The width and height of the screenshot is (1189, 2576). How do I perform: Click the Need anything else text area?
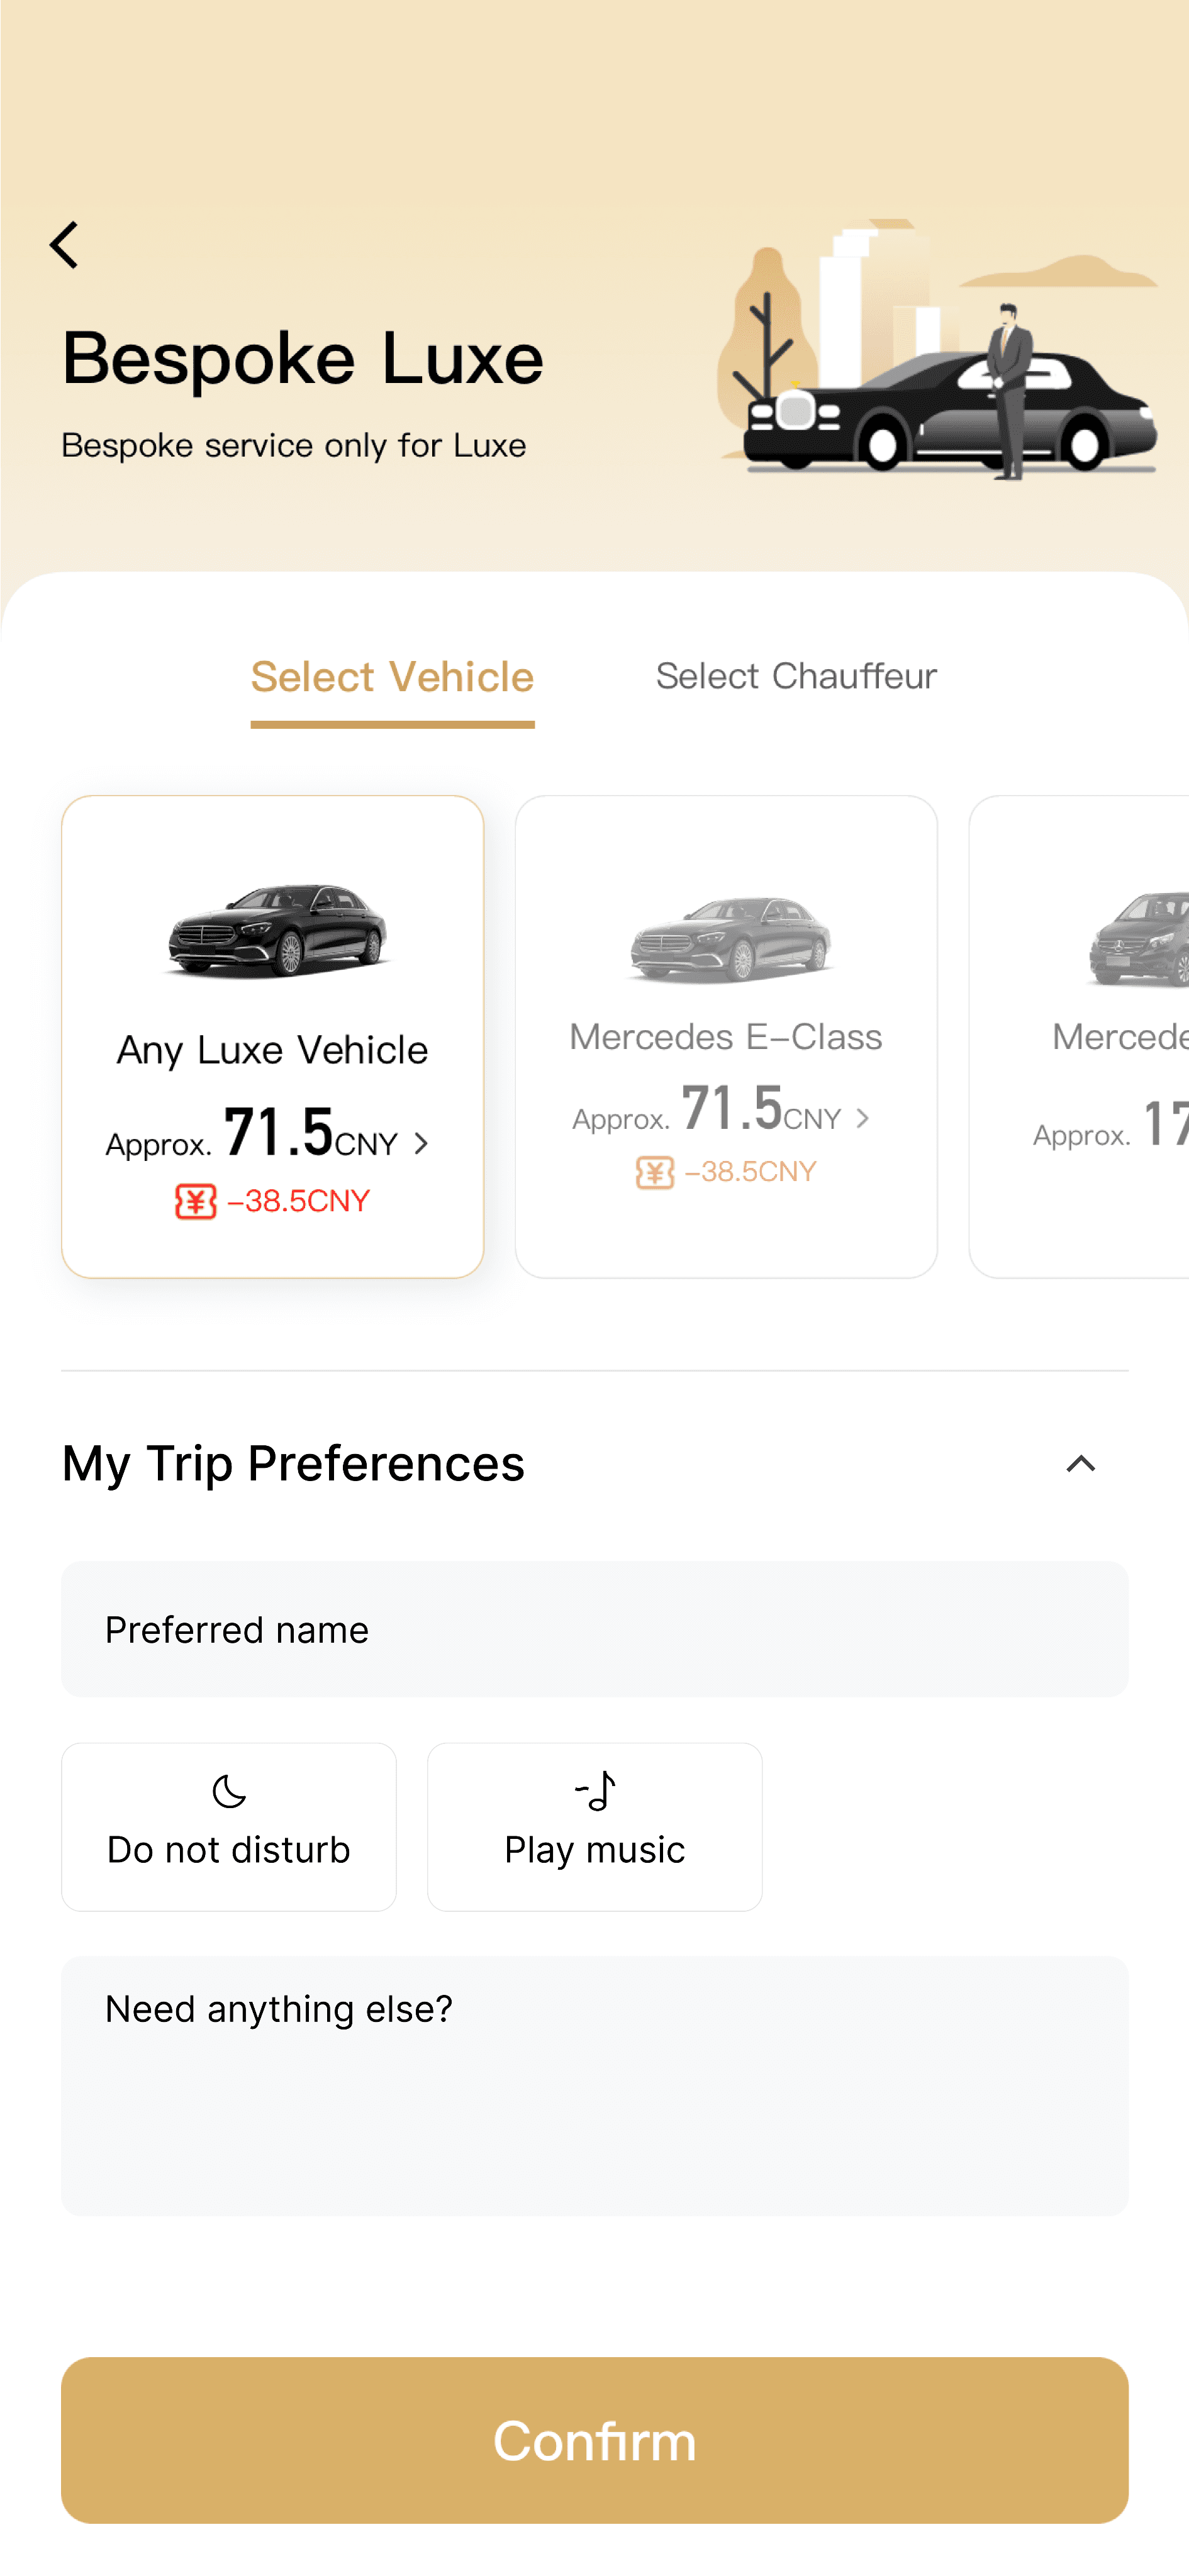click(594, 2085)
